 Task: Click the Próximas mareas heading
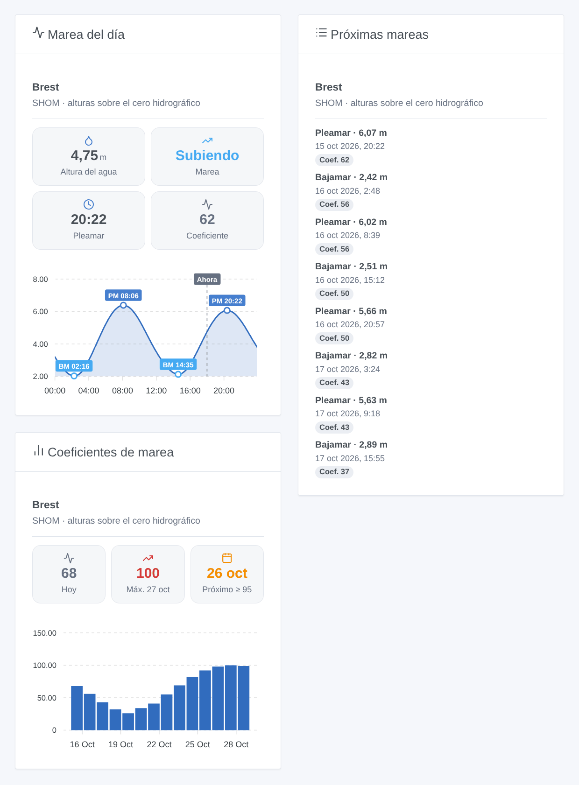380,35
